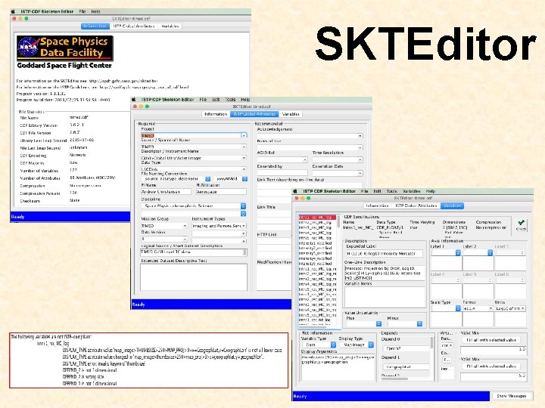Open the Data Version dropdown

(x=164, y=239)
